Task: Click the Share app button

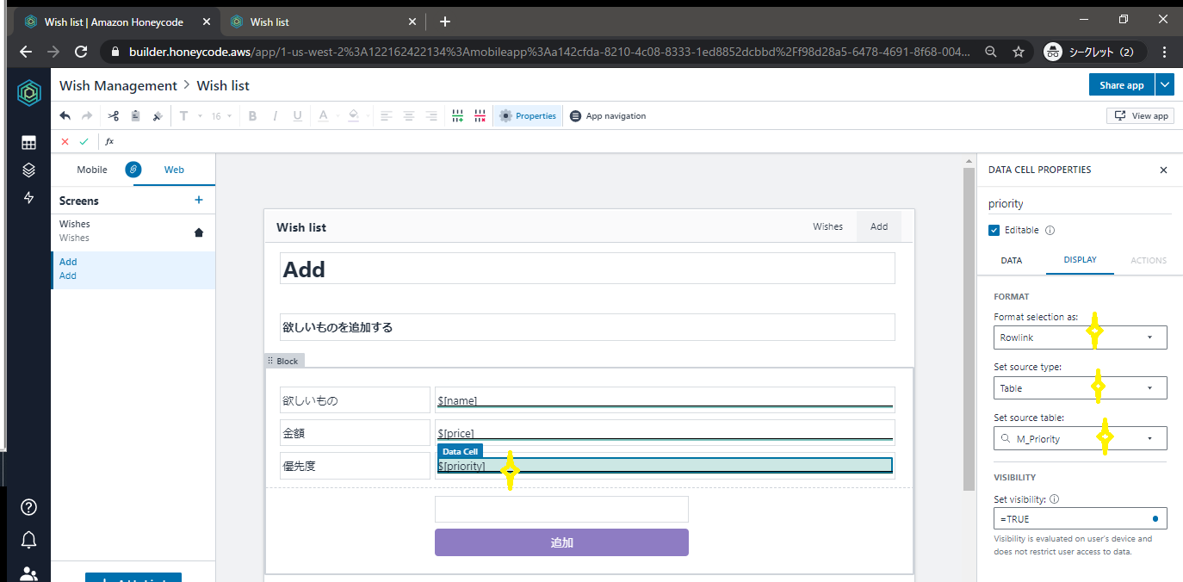Action: pyautogui.click(x=1122, y=84)
